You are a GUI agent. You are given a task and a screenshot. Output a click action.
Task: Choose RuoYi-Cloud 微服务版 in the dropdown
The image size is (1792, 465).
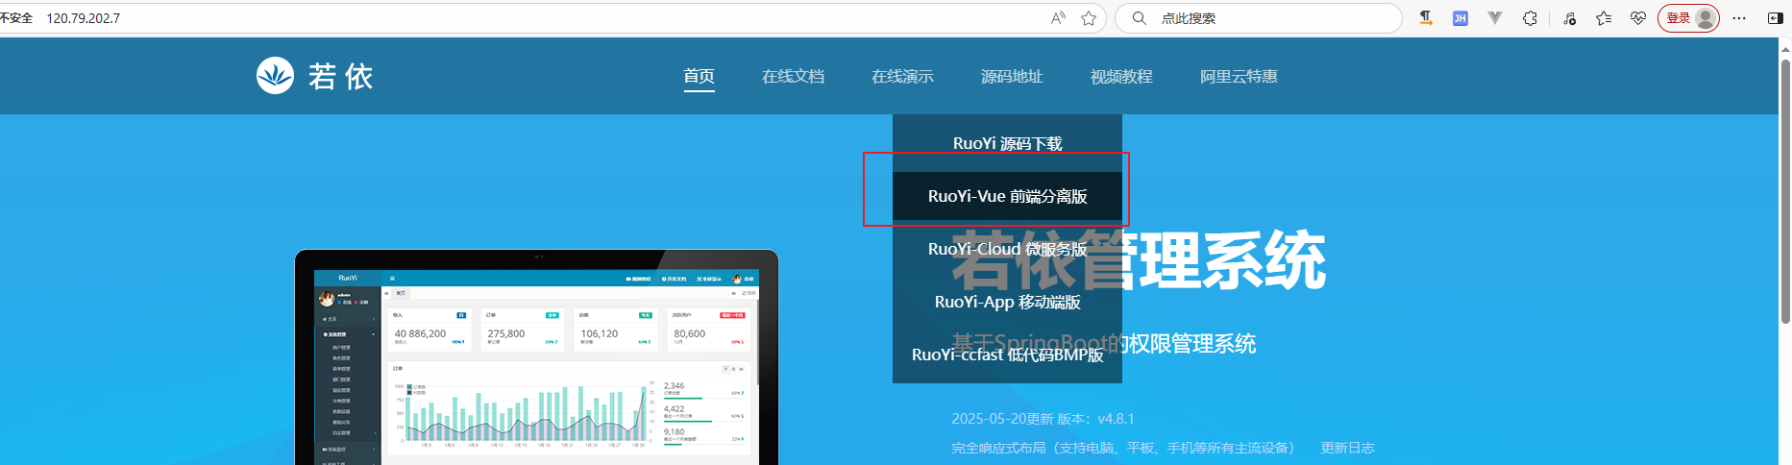pyautogui.click(x=1007, y=249)
